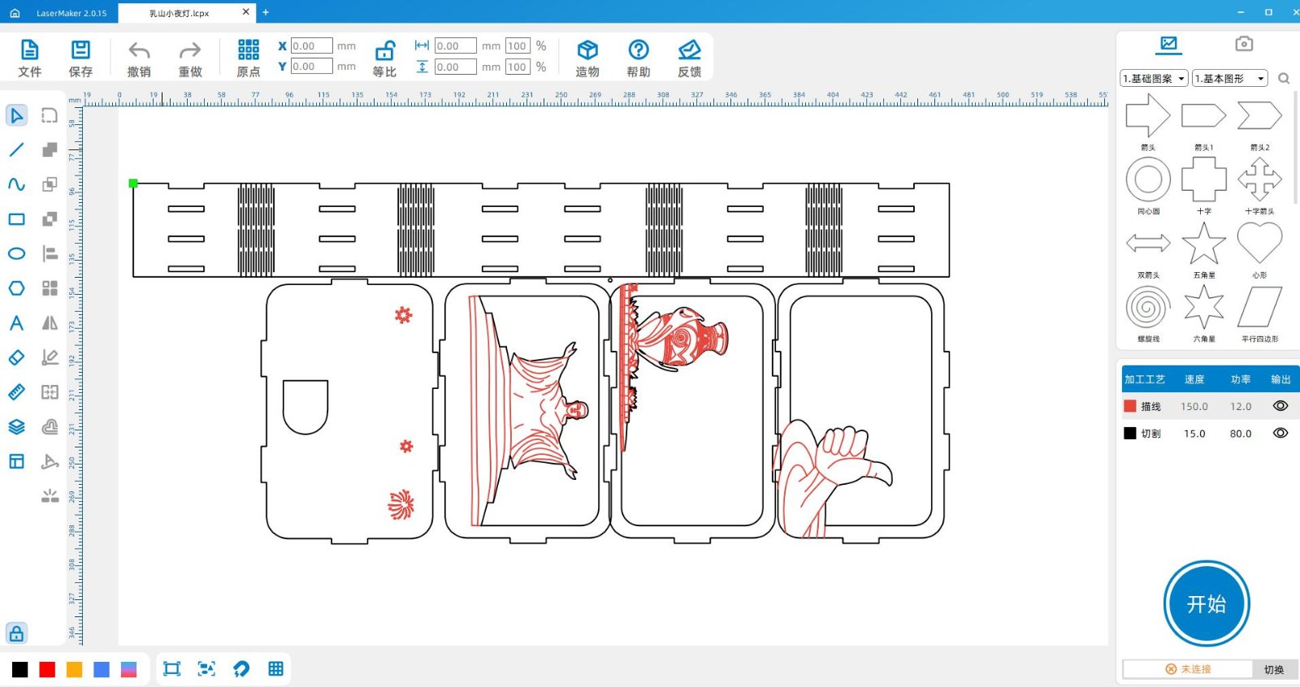
Task: Click the redo (重做) icon
Action: click(x=190, y=51)
